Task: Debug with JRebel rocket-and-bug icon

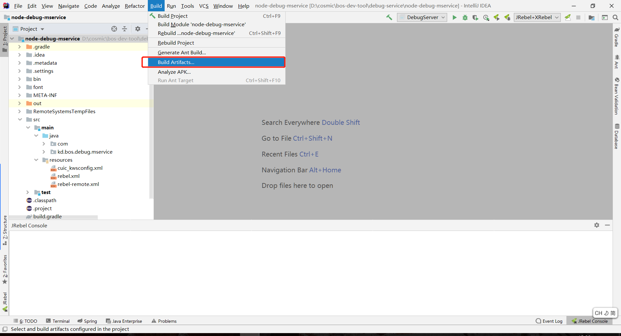Action: click(507, 17)
